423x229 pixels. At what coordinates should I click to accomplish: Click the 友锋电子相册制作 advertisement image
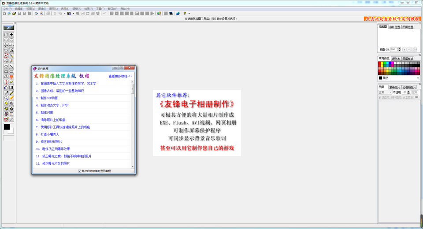[197, 123]
